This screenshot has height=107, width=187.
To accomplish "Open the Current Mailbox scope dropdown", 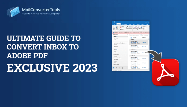I will 145,35.
